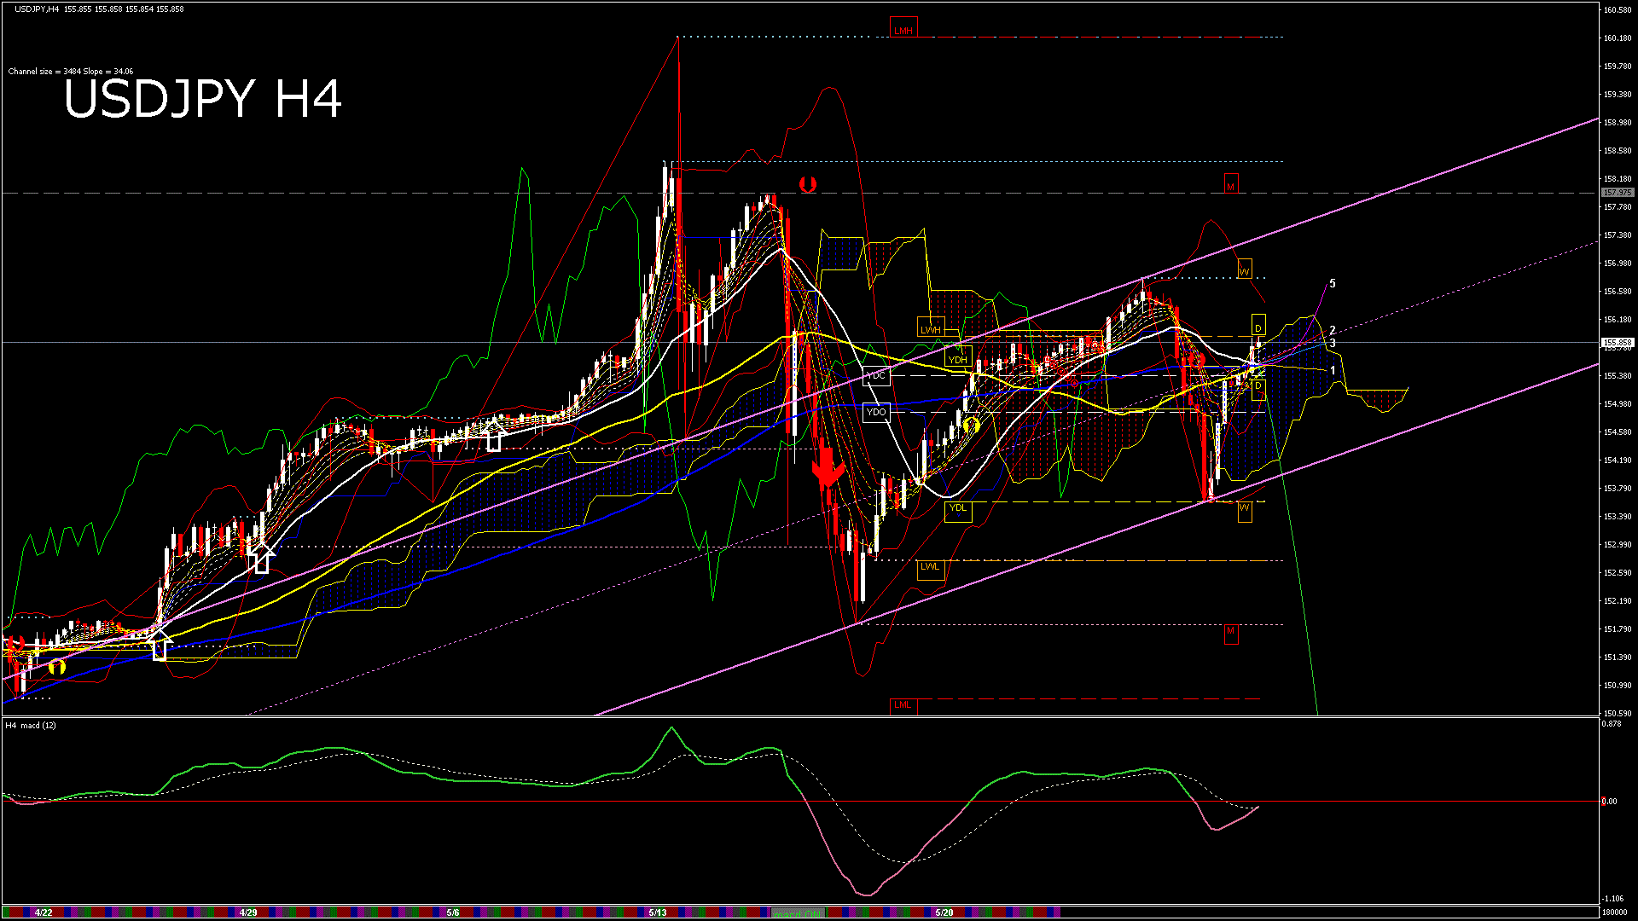The width and height of the screenshot is (1638, 921).
Task: Click the current price tag 155.858
Action: click(1618, 343)
